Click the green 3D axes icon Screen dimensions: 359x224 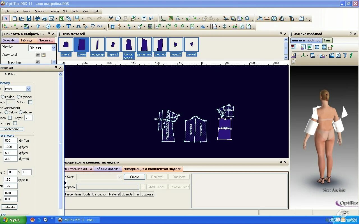tap(303, 55)
